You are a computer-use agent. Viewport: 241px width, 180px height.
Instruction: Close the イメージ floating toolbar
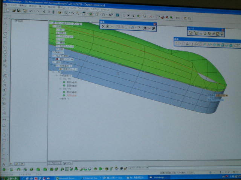[223, 30]
